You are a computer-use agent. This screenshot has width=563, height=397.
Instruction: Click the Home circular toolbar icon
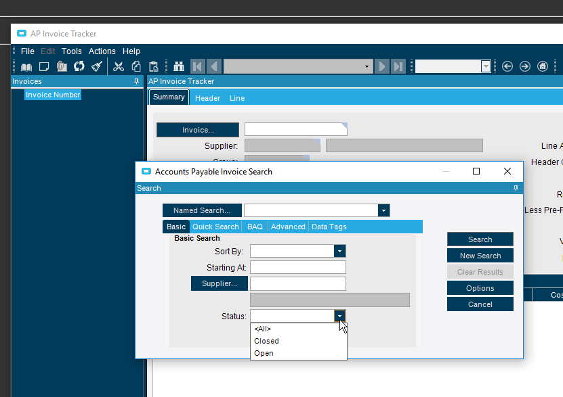pyautogui.click(x=543, y=66)
